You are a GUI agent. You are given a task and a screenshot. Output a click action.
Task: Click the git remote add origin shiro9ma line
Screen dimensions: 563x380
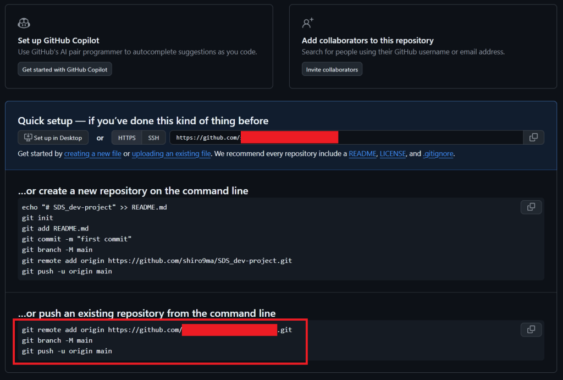pyautogui.click(x=157, y=261)
